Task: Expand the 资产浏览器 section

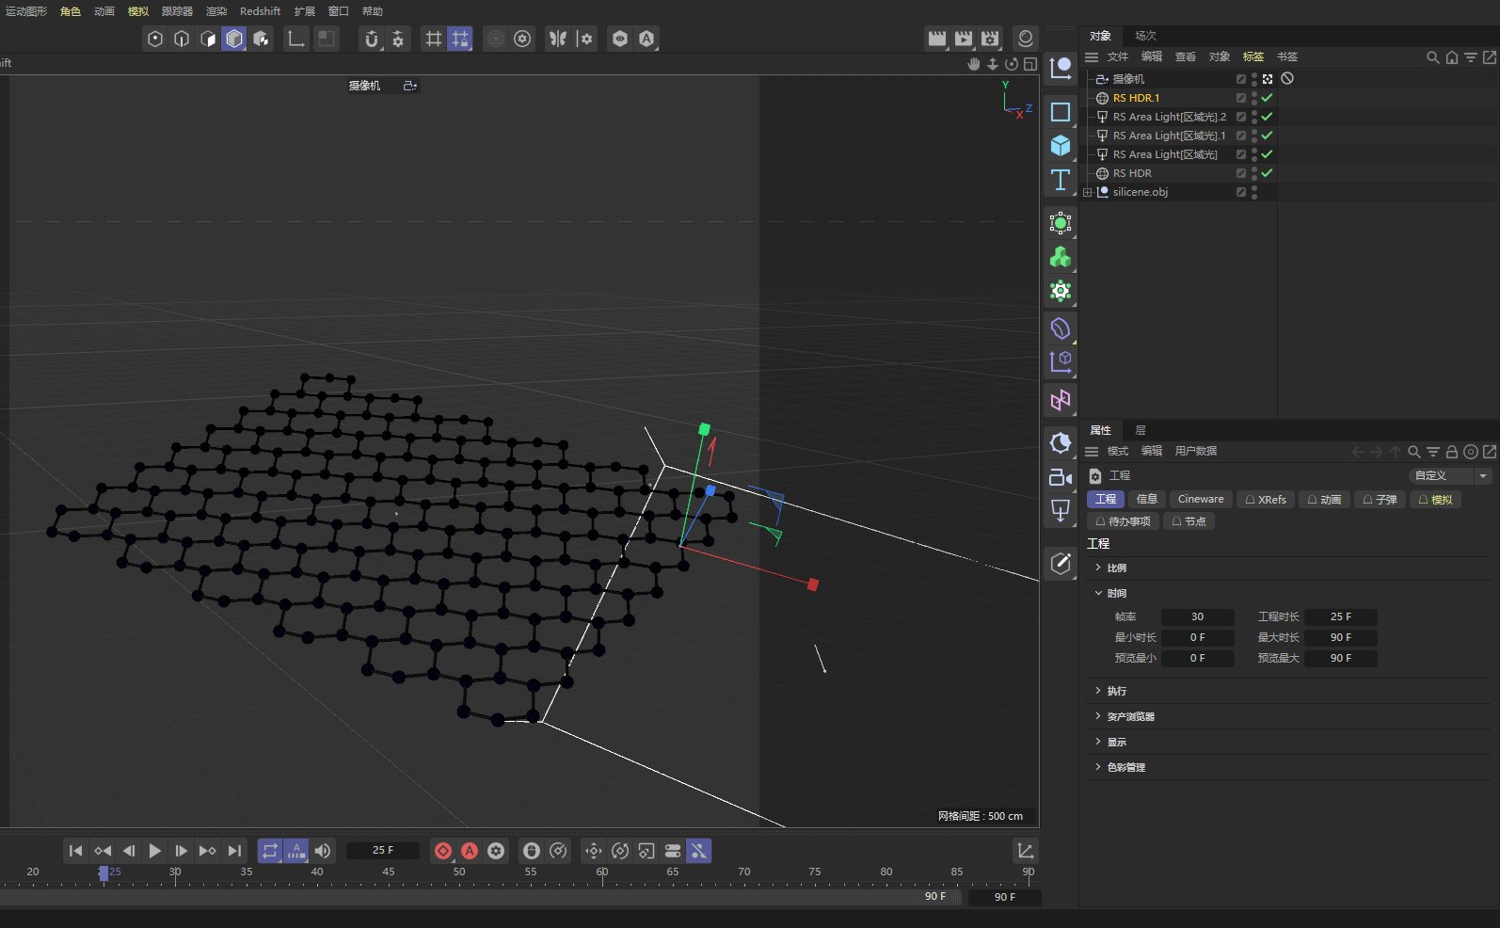Action: [1098, 716]
